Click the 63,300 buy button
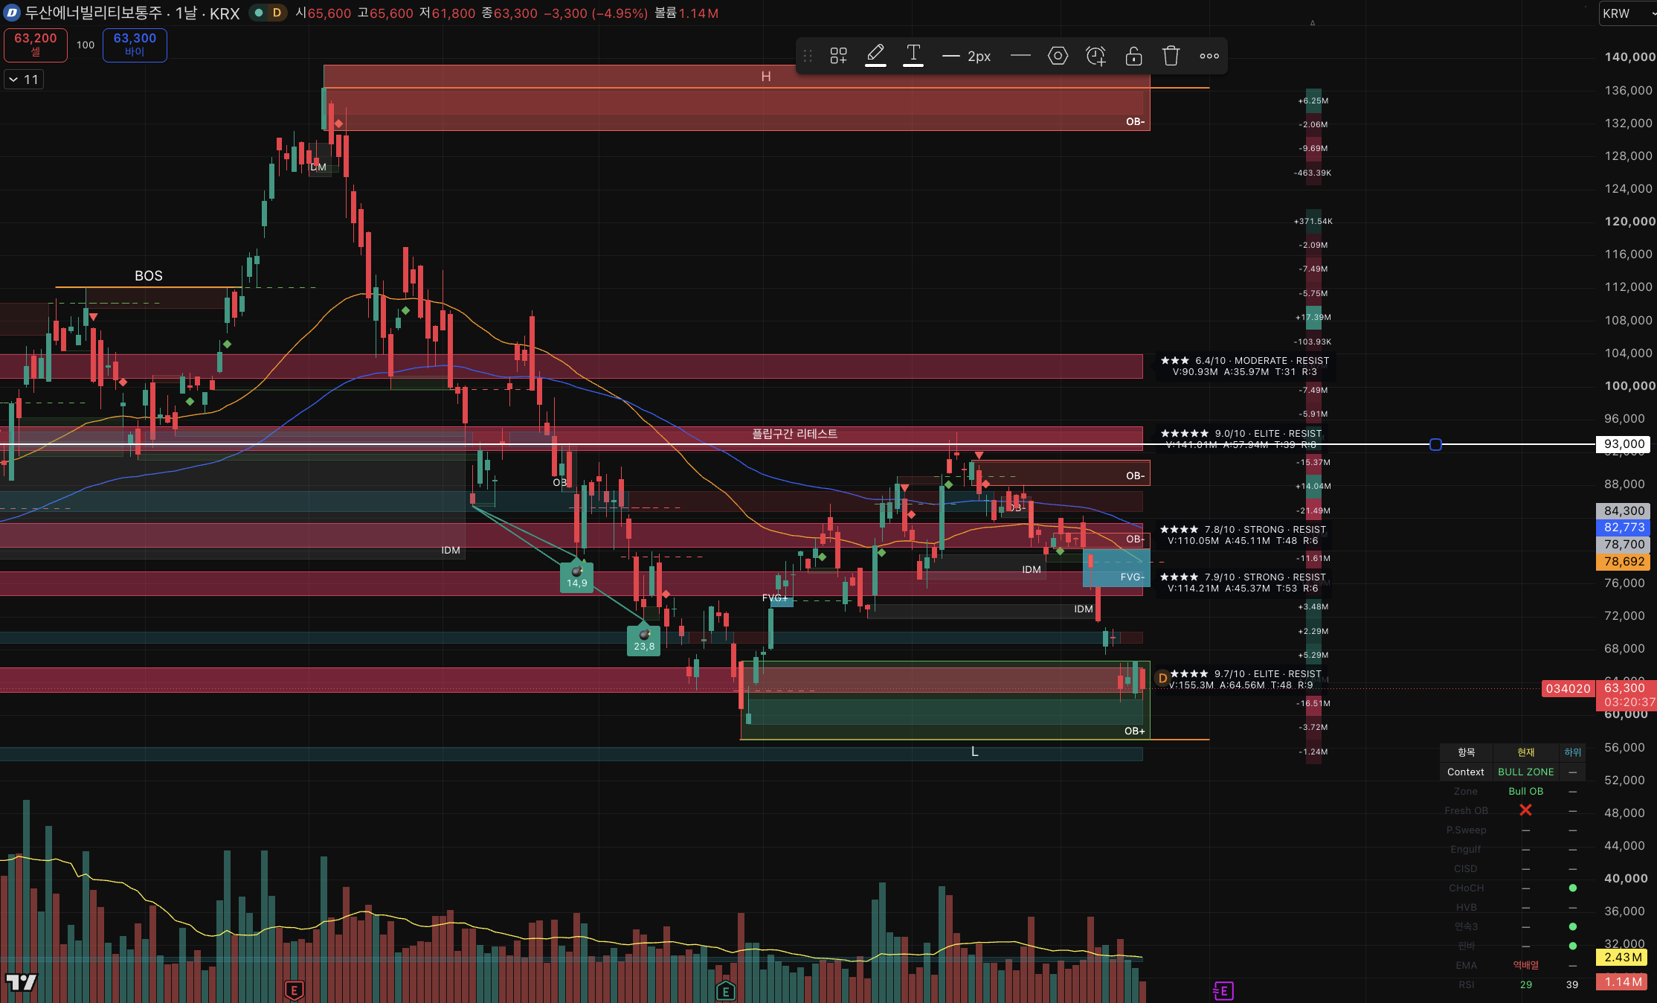Image resolution: width=1657 pixels, height=1003 pixels. 135,45
